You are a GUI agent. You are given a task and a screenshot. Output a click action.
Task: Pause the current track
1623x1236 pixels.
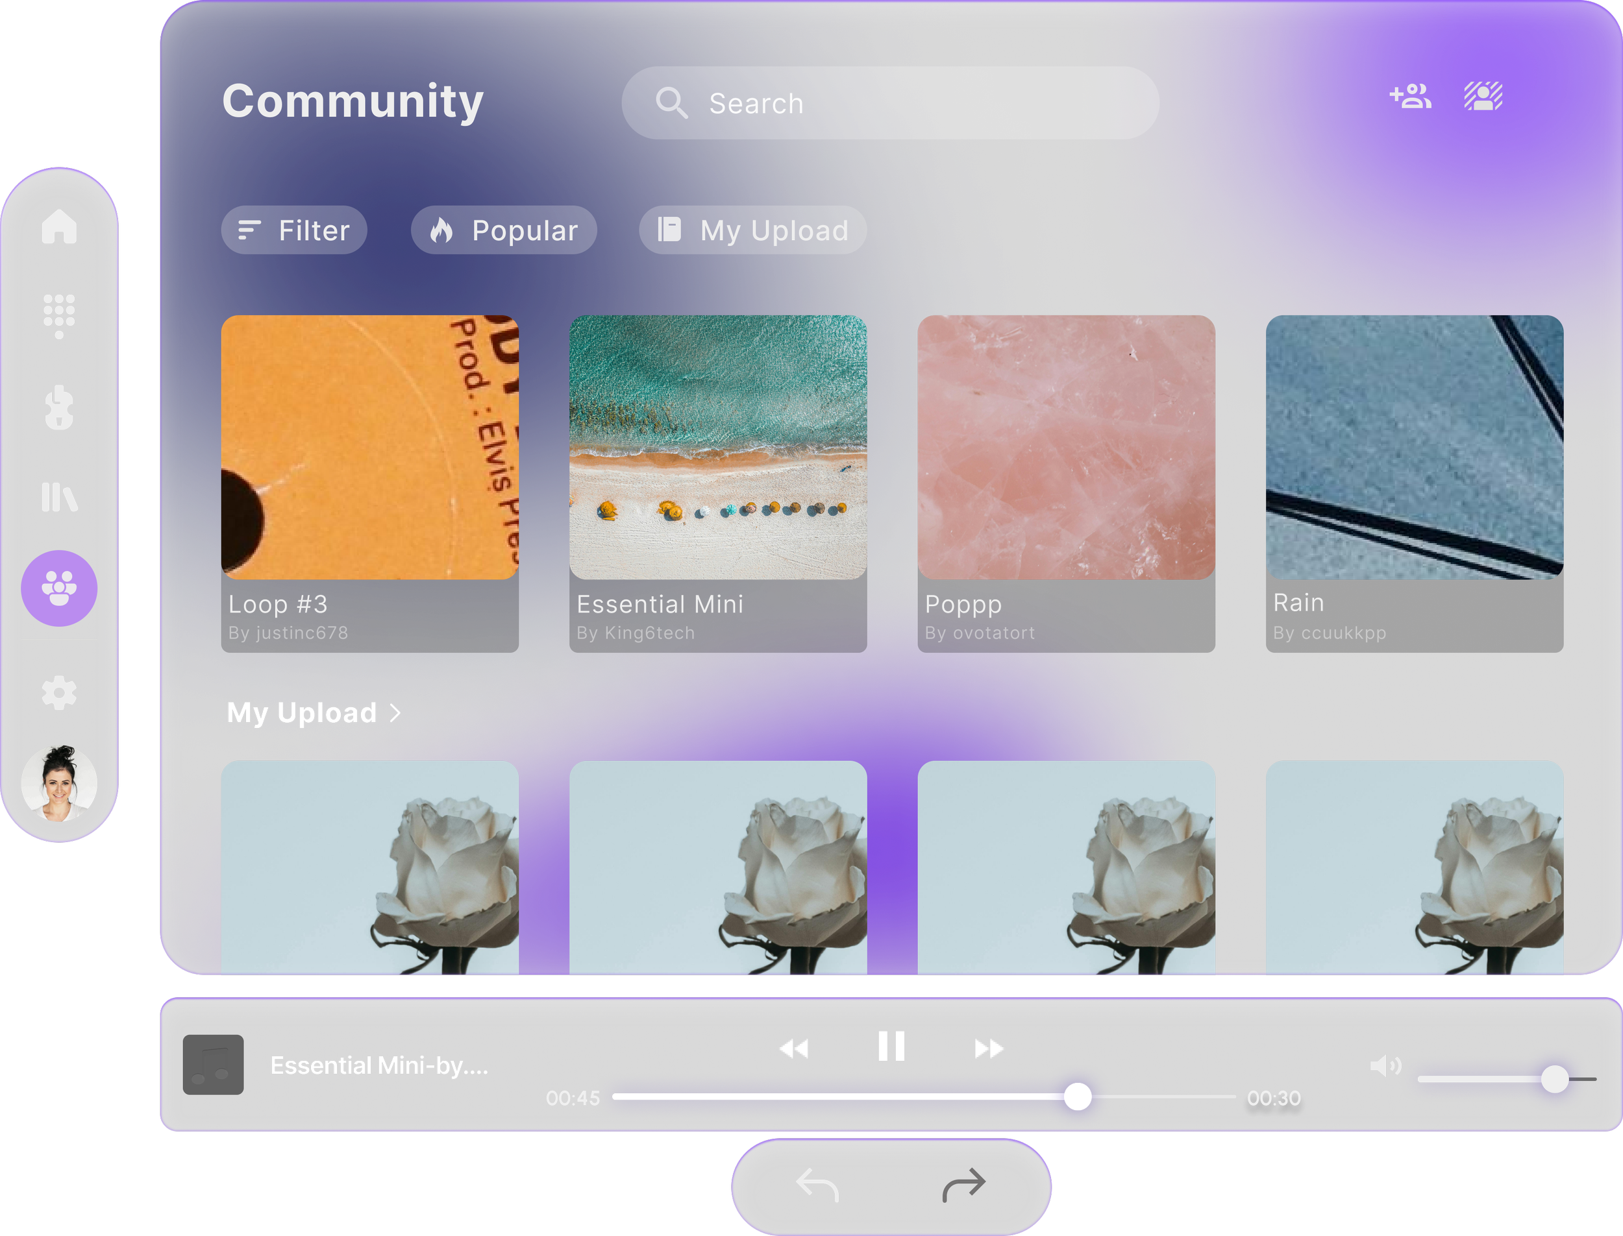(x=891, y=1045)
